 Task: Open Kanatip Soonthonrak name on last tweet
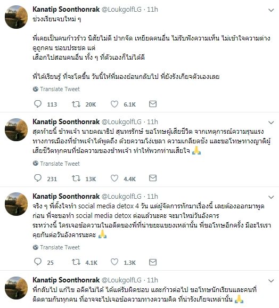pyautogui.click(x=66, y=280)
